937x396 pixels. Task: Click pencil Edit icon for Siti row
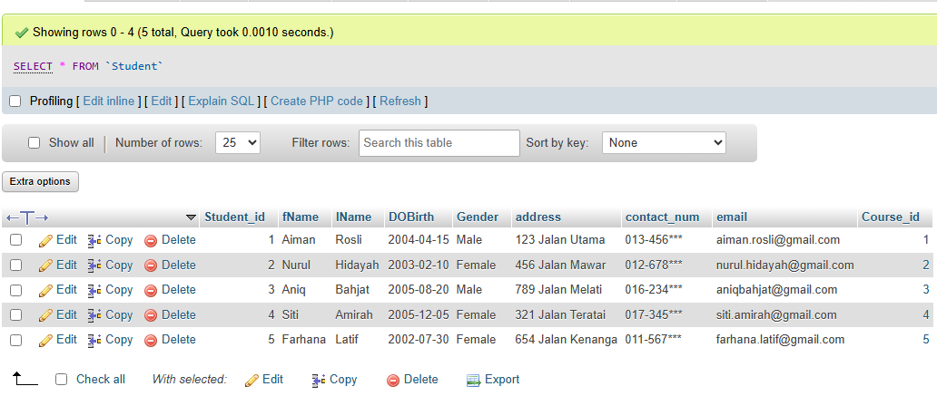[x=45, y=315]
